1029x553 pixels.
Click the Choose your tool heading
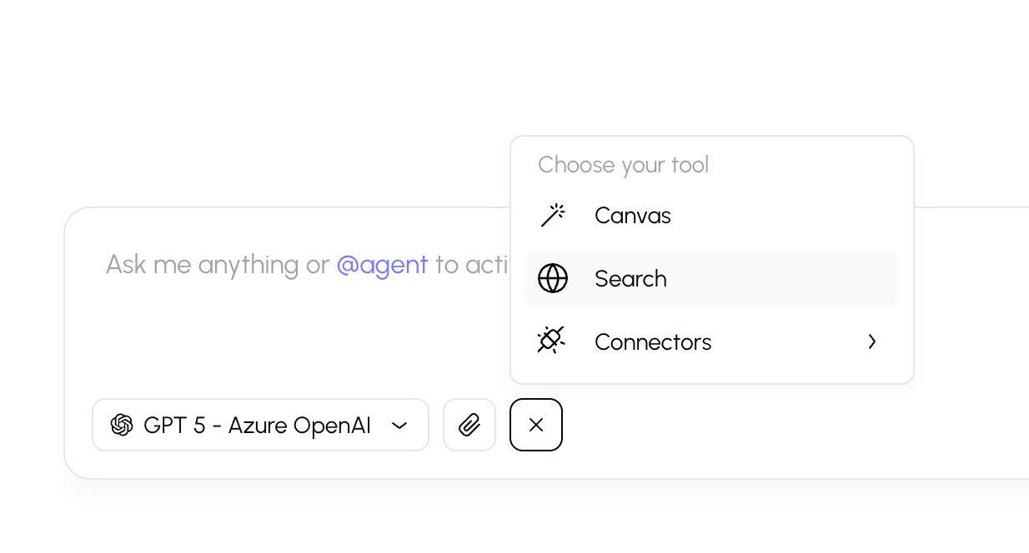pyautogui.click(x=623, y=165)
